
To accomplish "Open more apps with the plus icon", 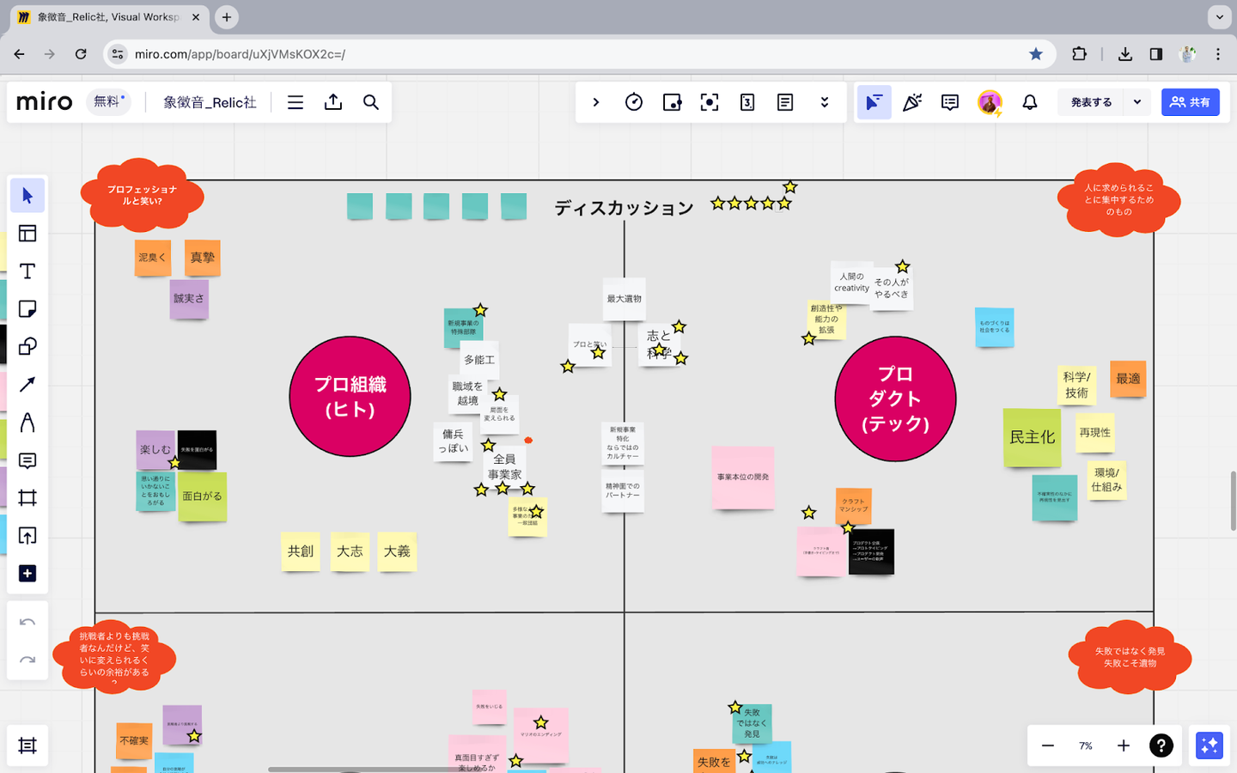I will [x=27, y=574].
